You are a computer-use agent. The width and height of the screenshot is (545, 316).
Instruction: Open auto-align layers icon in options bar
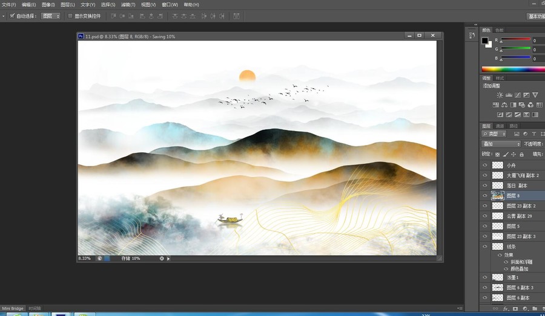tap(236, 16)
